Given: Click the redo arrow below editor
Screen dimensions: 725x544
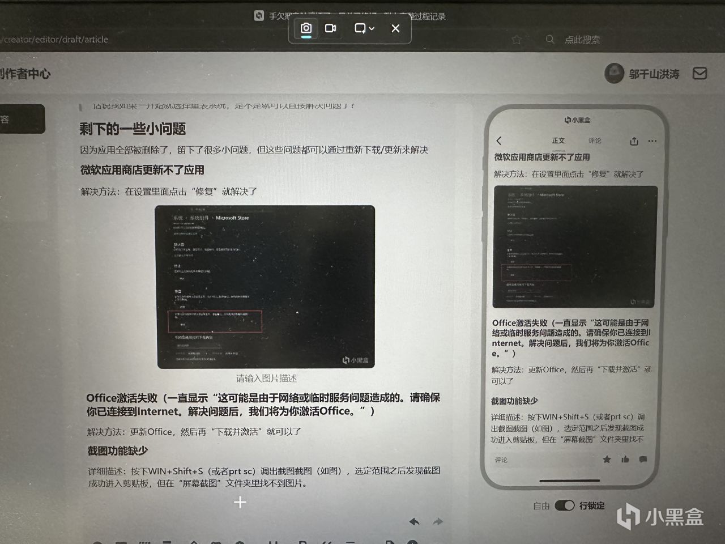Looking at the screenshot, I should [x=438, y=521].
